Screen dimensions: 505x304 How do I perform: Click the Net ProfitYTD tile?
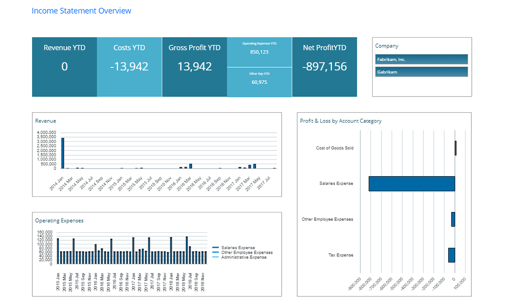tap(324, 67)
